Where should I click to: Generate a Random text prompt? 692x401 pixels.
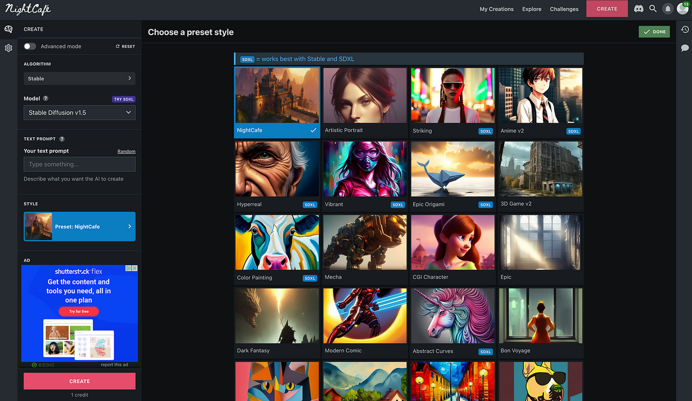tap(126, 151)
